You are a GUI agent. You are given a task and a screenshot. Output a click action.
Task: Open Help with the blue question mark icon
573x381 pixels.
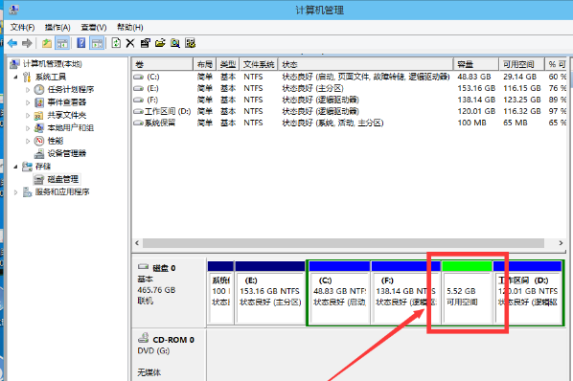81,43
